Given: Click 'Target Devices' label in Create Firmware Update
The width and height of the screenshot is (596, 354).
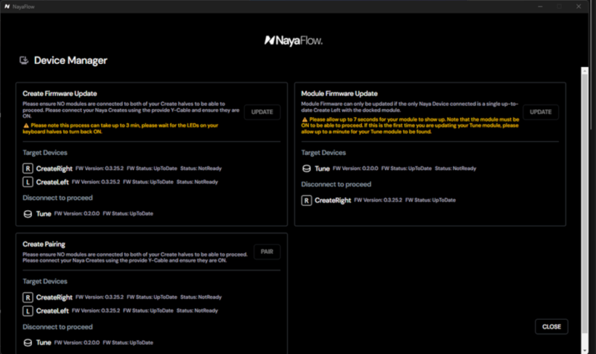Looking at the screenshot, I should point(45,153).
